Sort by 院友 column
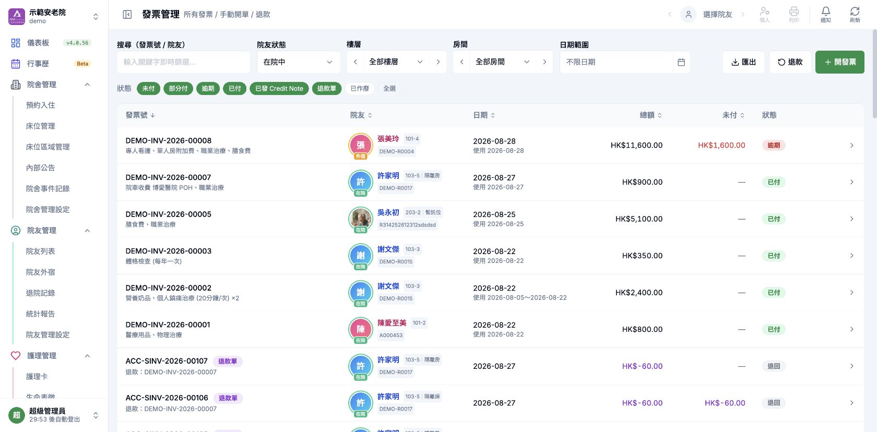This screenshot has height=432, width=877. coord(361,115)
